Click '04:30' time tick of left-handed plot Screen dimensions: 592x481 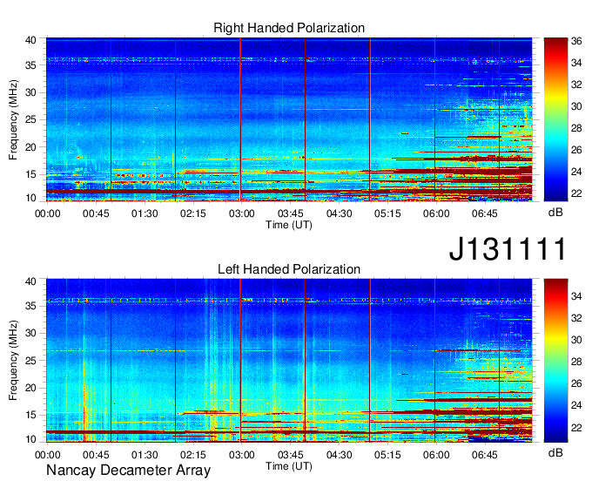pos(339,455)
